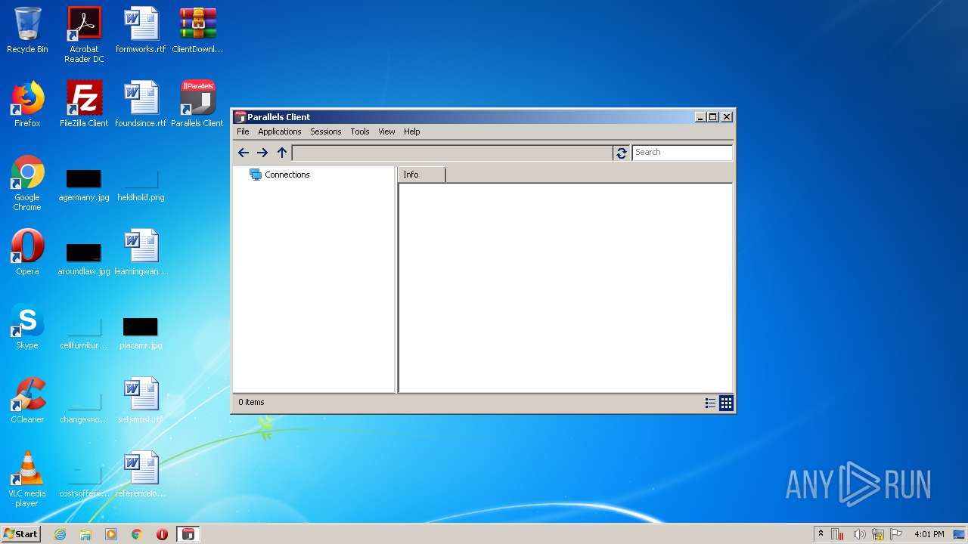Image resolution: width=968 pixels, height=544 pixels.
Task: Select the learningwan... document on desktop
Action: [141, 252]
